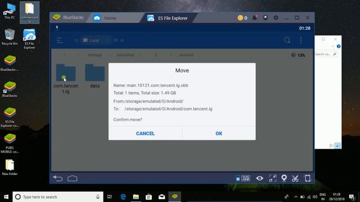Open the data folder
Image resolution: width=360 pixels, height=202 pixels.
point(94,76)
